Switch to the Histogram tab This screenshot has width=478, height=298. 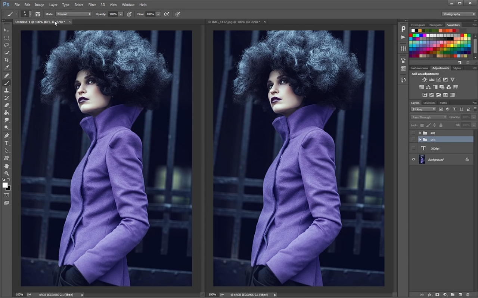pyautogui.click(x=418, y=25)
